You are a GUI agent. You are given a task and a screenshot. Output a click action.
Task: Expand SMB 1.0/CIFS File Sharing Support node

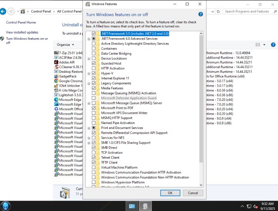point(89,143)
